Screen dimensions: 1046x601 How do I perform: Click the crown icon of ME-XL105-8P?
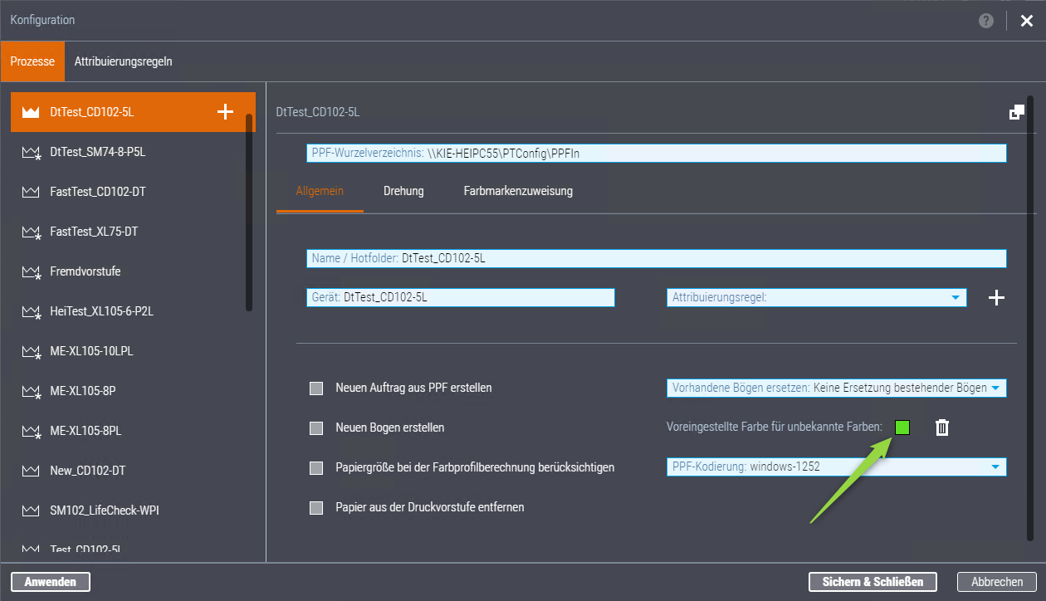pos(31,391)
